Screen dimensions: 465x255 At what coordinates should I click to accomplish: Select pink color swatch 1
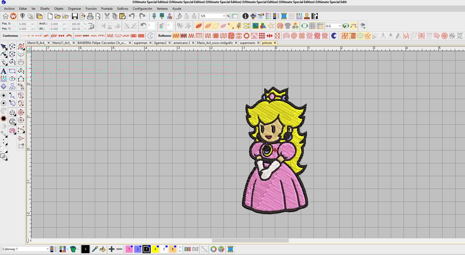click(x=129, y=249)
